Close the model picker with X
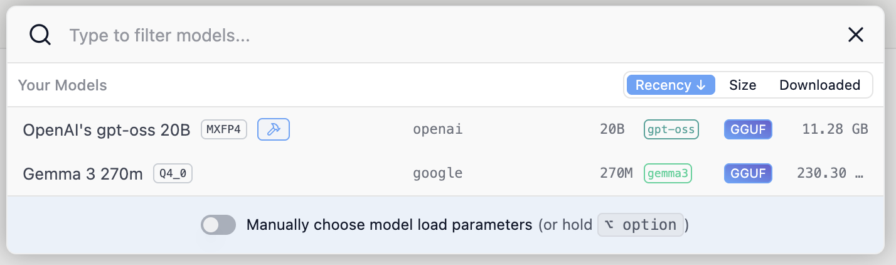This screenshot has width=896, height=265. (x=856, y=35)
